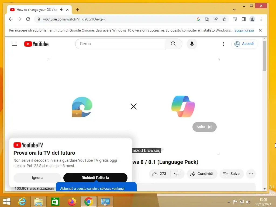Open the Windows Store taskbar icon
The height and width of the screenshot is (207, 276).
55,202
